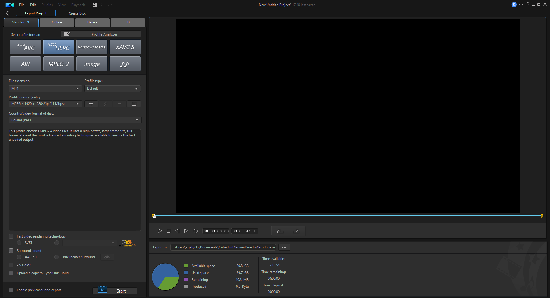Select the XAVC S format

[125, 47]
